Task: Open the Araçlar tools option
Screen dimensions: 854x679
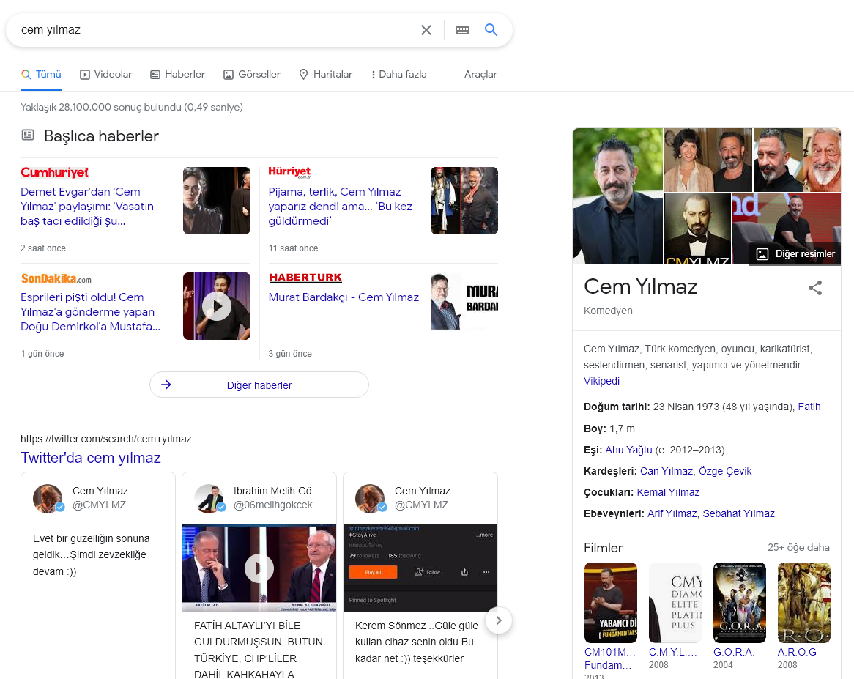Action: [480, 75]
